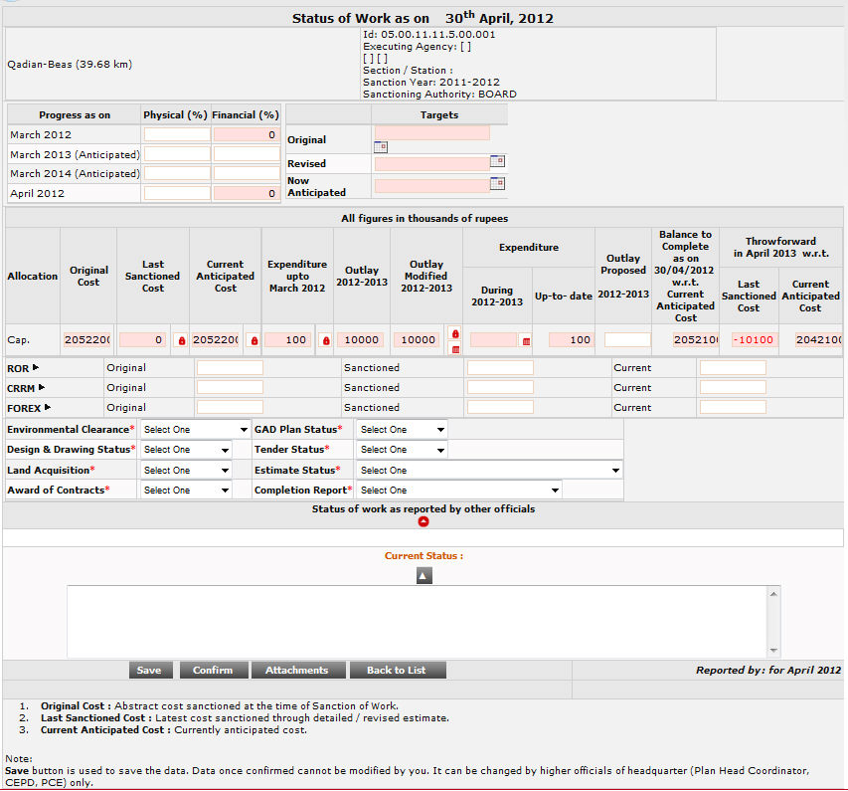Click lock icon beside Expenditure upto March 2012
This screenshot has width=848, height=791.
pyautogui.click(x=325, y=340)
